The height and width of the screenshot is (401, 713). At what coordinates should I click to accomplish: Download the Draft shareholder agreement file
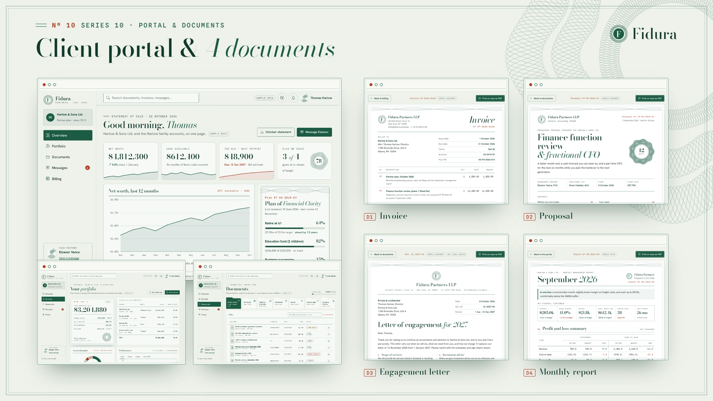329,327
